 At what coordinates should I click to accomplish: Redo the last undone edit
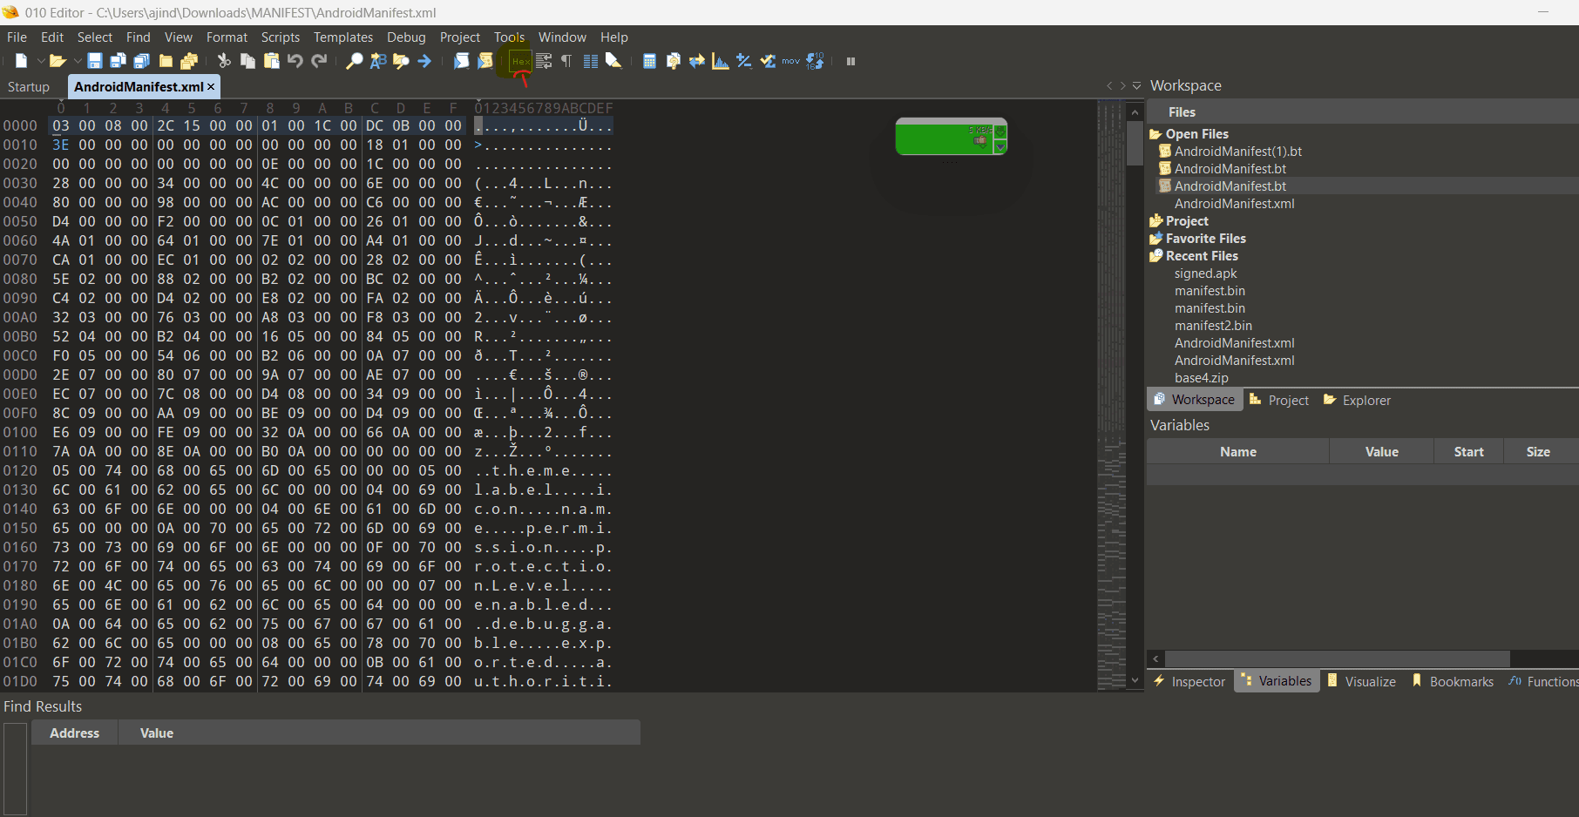tap(319, 61)
